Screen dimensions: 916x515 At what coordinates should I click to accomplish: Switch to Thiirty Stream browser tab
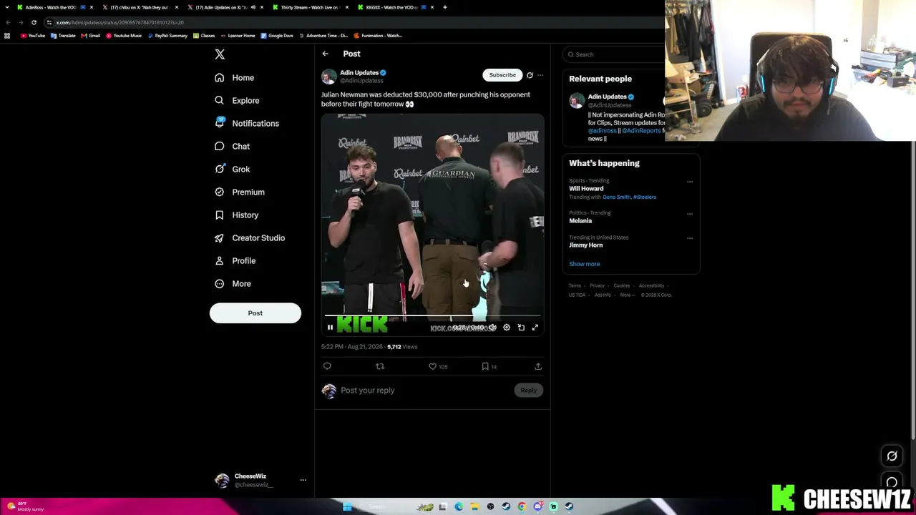tap(309, 7)
